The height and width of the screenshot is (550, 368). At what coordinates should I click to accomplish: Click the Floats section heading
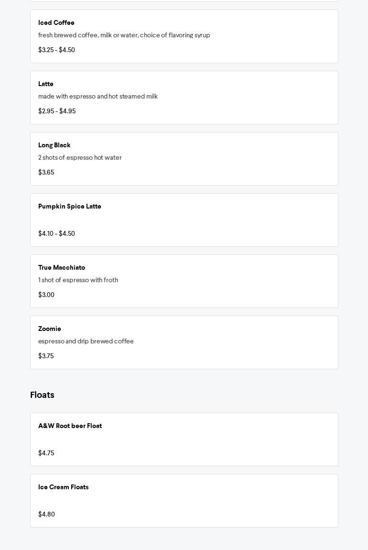pos(42,395)
